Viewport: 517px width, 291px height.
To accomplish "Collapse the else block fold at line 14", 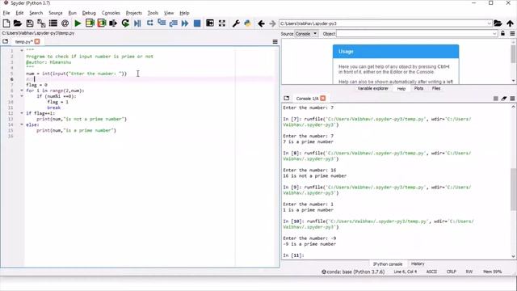I will 22,124.
